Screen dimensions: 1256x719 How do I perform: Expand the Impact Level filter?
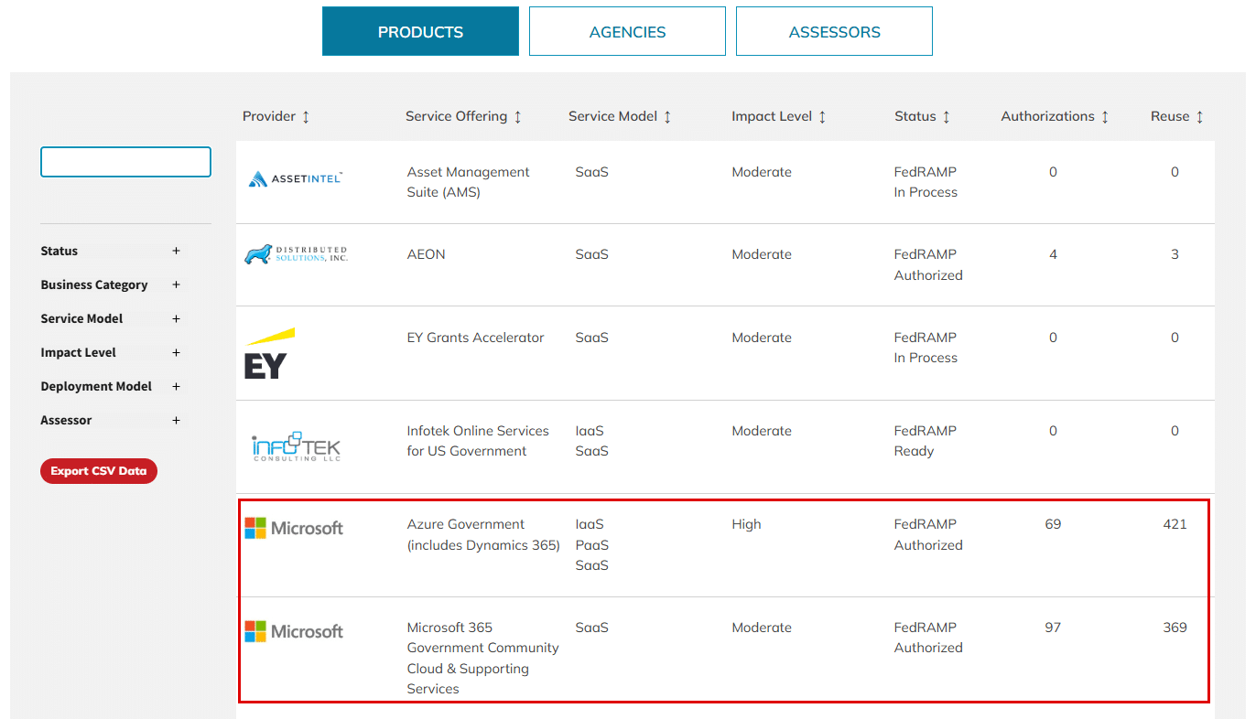tap(176, 352)
